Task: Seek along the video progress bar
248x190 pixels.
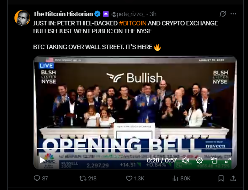Action: pyautogui.click(x=135, y=148)
